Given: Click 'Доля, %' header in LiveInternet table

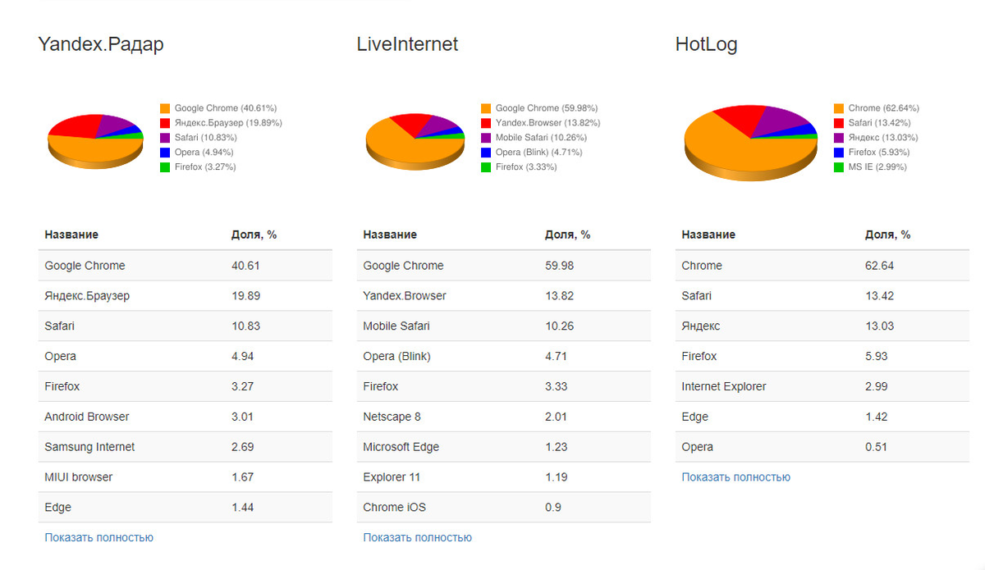Looking at the screenshot, I should [567, 235].
